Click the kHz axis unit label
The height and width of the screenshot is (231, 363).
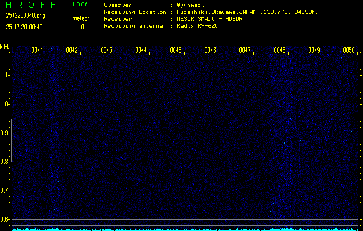[5, 47]
